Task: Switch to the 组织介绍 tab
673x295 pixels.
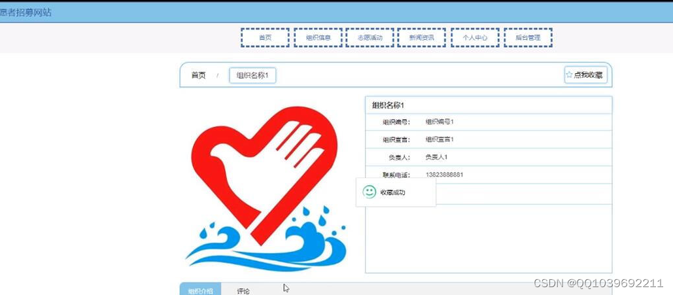Action: pos(200,290)
